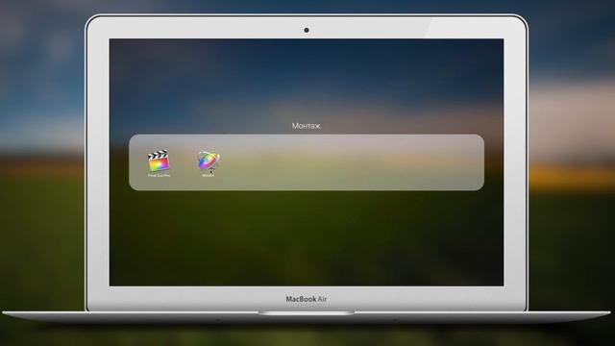Image resolution: width=615 pixels, height=346 pixels.
Task: Select the Монтаж folder title
Action: tap(306, 126)
